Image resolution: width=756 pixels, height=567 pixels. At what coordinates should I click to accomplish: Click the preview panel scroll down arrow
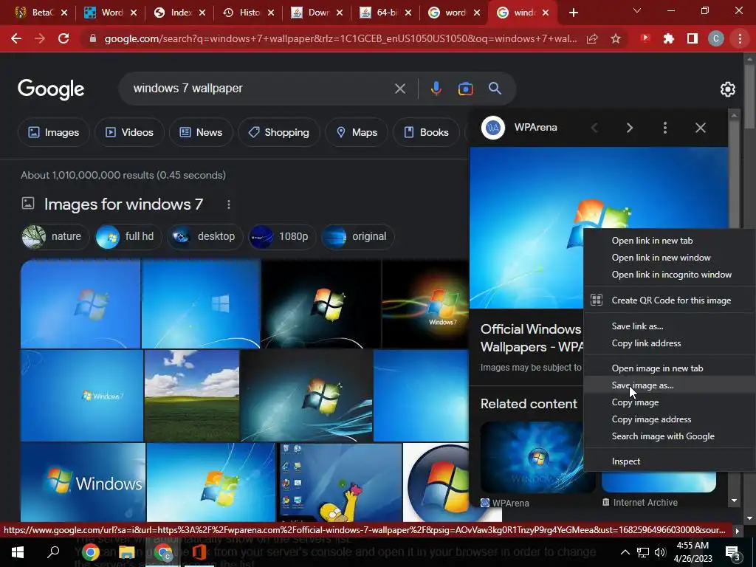(735, 501)
